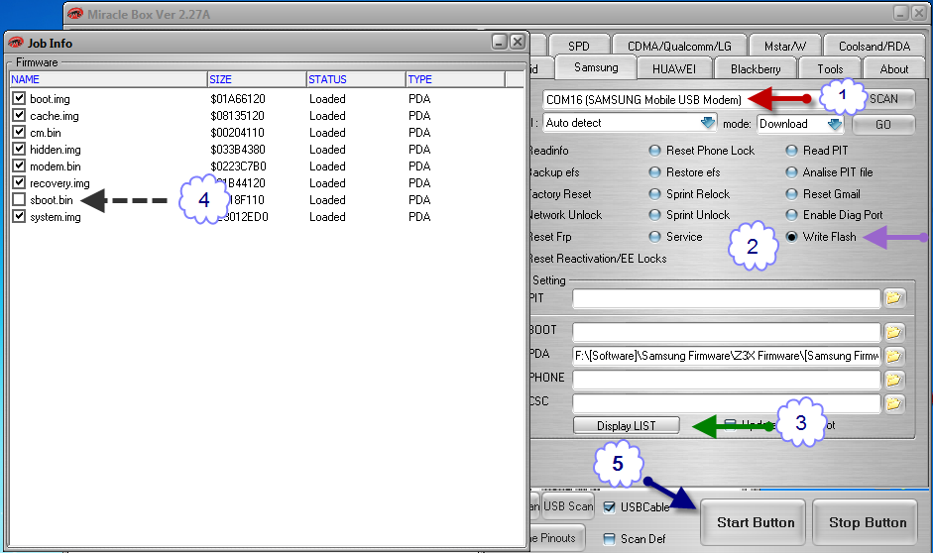Sort firmware list by NAME column
Image resolution: width=933 pixels, height=553 pixels.
pyautogui.click(x=108, y=79)
